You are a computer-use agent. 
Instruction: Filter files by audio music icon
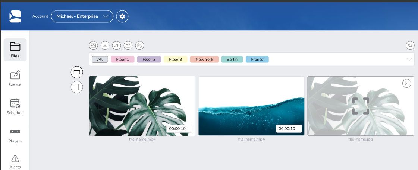(x=116, y=45)
